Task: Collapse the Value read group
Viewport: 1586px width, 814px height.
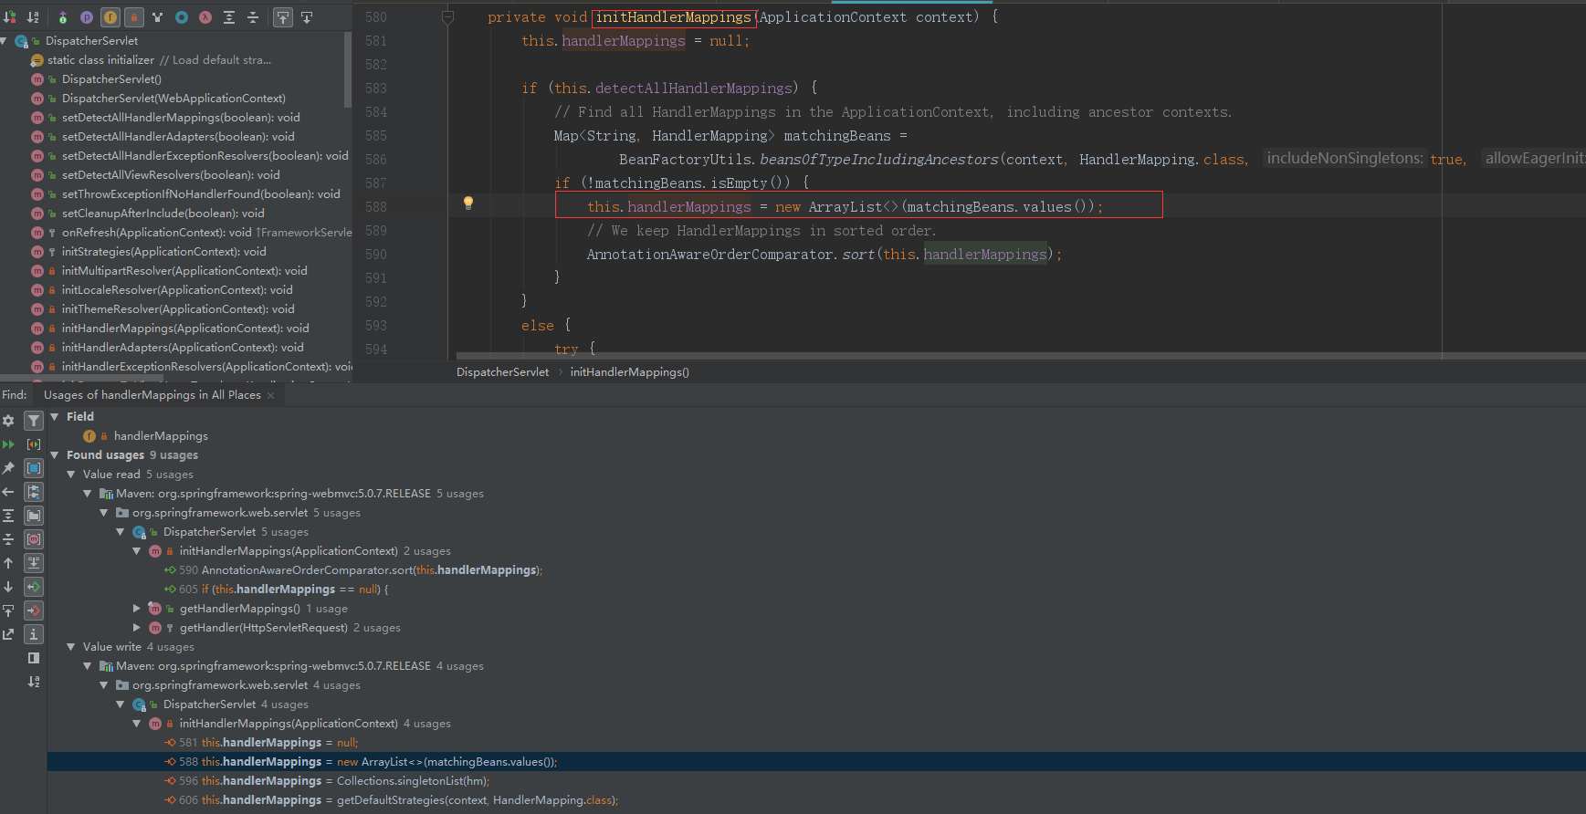Action: 71,475
